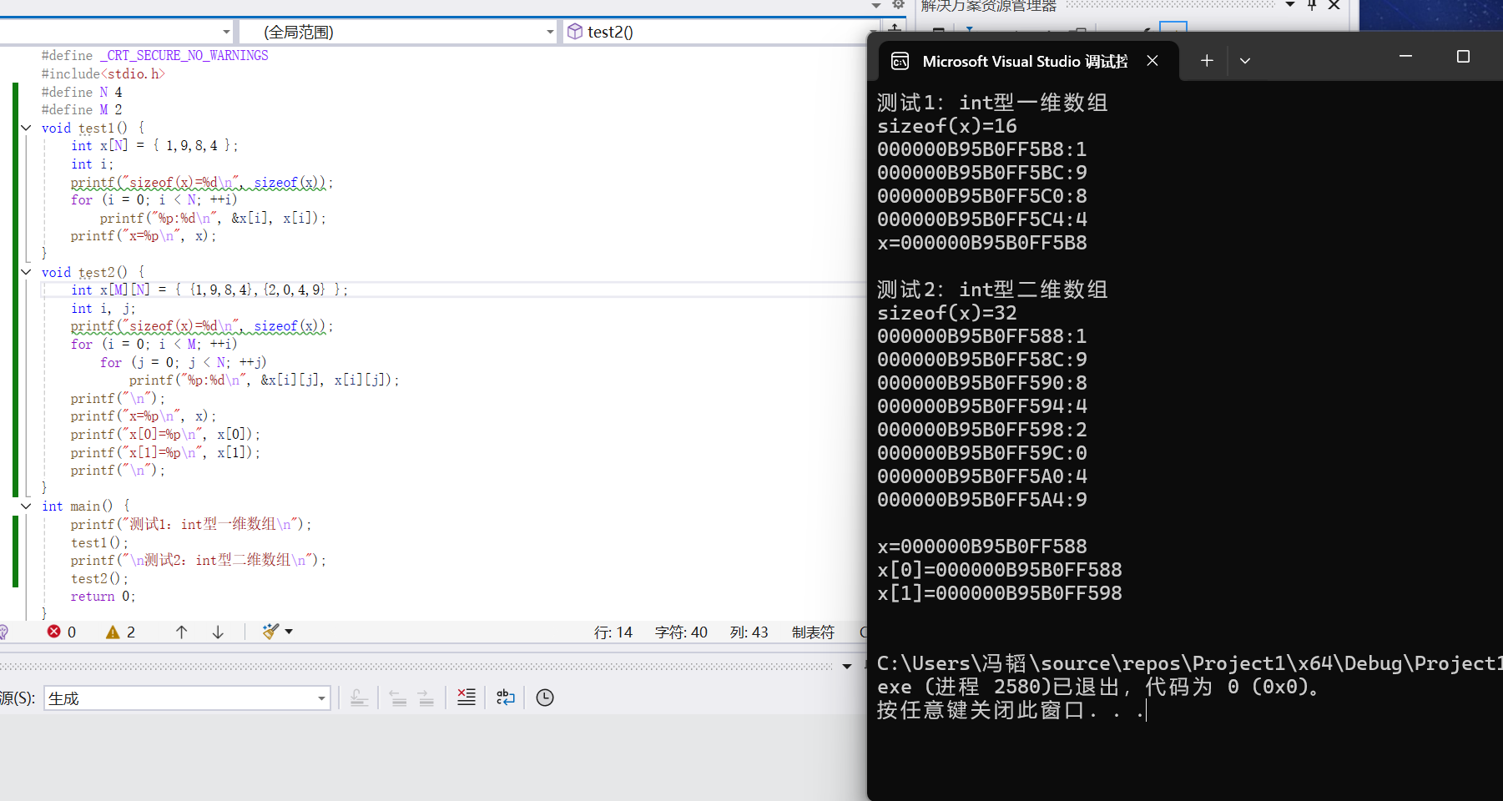1503x801 pixels.
Task: Click the #define _CRT_SECURE_NO_WARNINGS line
Action: point(155,55)
